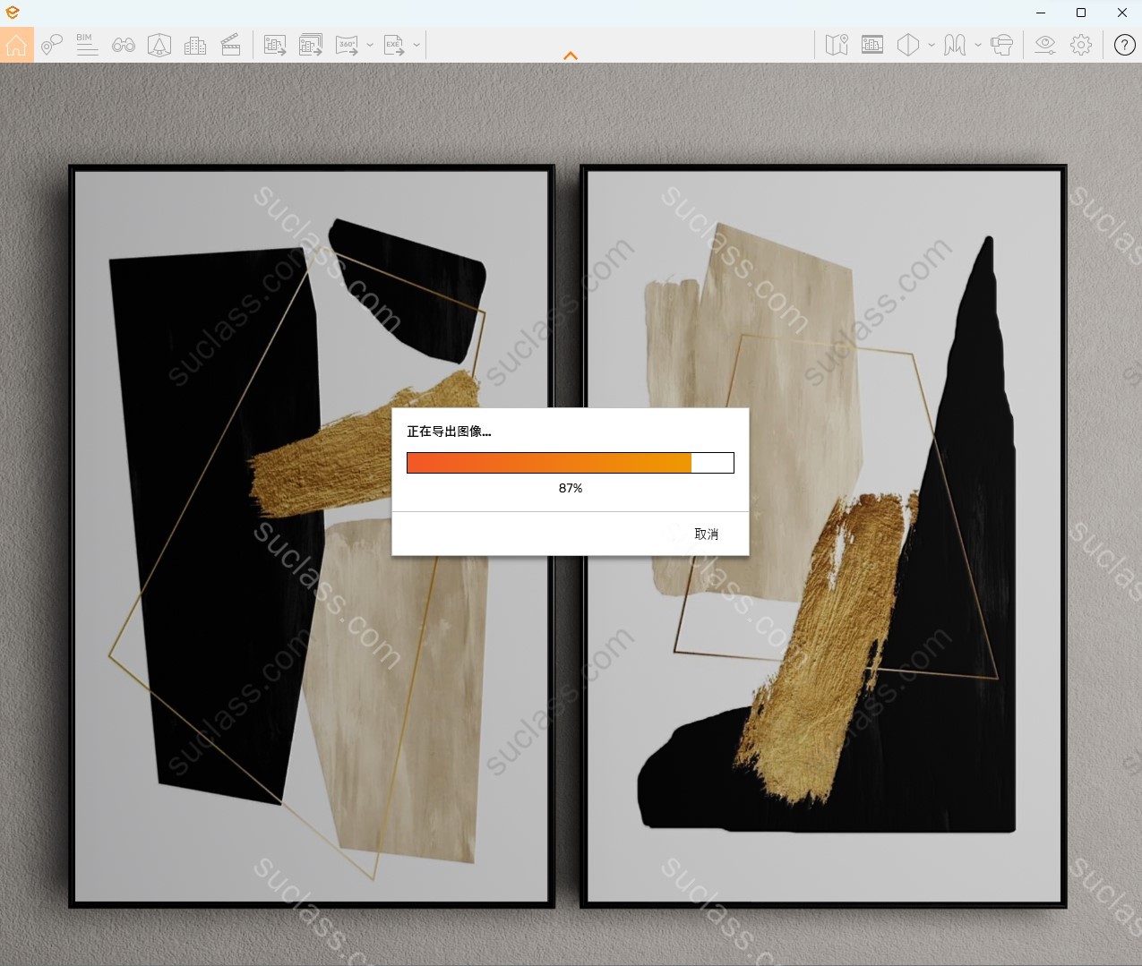Click the EXE standalone export icon
1142x966 pixels.
click(394, 45)
